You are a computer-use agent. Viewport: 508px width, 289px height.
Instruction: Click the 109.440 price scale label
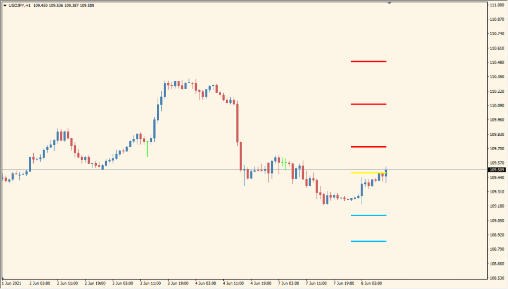tap(497, 177)
